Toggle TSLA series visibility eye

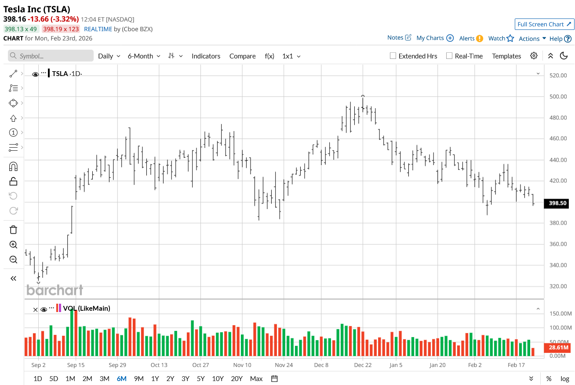(x=36, y=74)
